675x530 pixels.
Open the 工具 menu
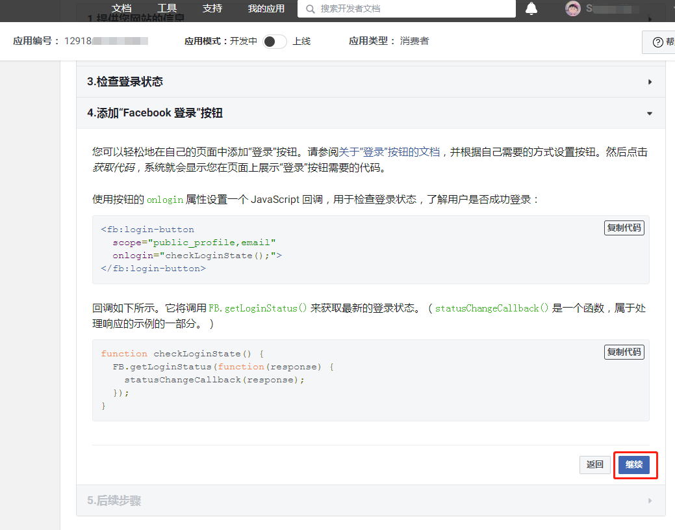tap(167, 8)
